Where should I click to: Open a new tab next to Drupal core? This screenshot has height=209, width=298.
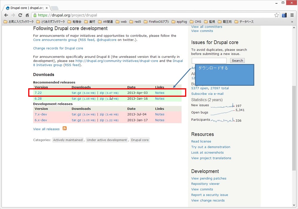pos(54,8)
